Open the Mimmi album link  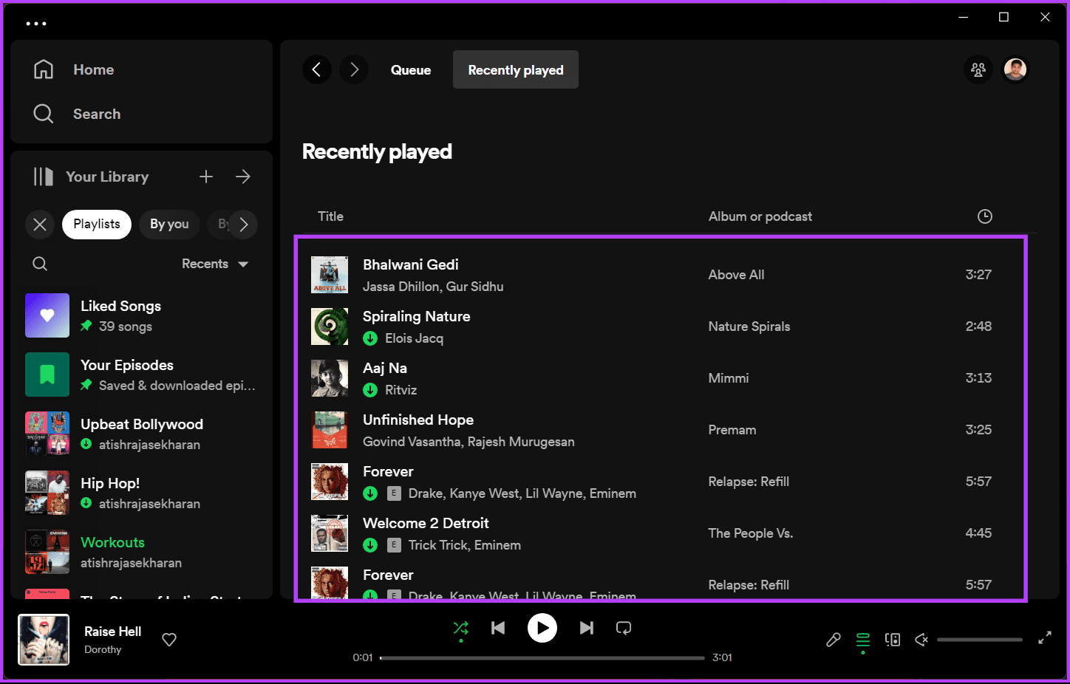[729, 378]
